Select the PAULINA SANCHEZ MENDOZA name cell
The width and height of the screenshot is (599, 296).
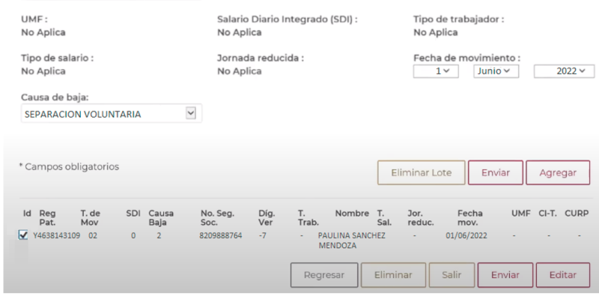351,241
